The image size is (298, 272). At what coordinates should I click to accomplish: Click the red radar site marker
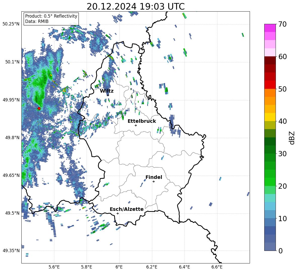(39, 108)
